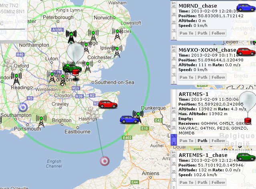Select the ARTEMIS-1 vehicle title
This screenshot has width=256, height=189.
194,94
